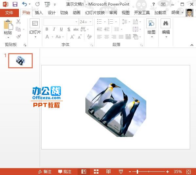Open the 剪贴板 dialog launcher
196x175 pixels.
click(25, 45)
